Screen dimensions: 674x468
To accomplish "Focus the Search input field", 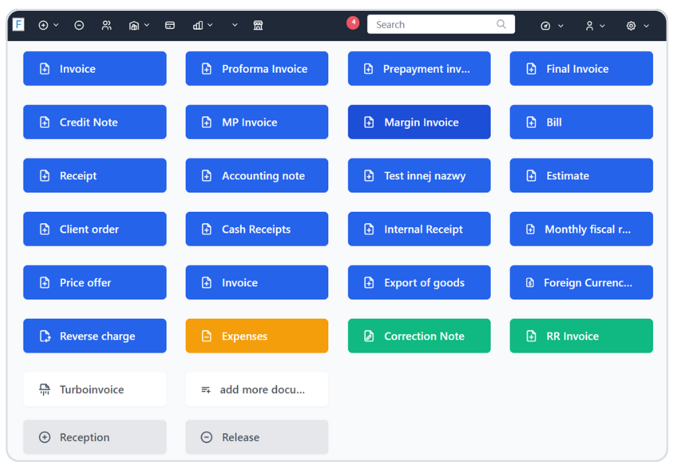I will click(x=431, y=24).
